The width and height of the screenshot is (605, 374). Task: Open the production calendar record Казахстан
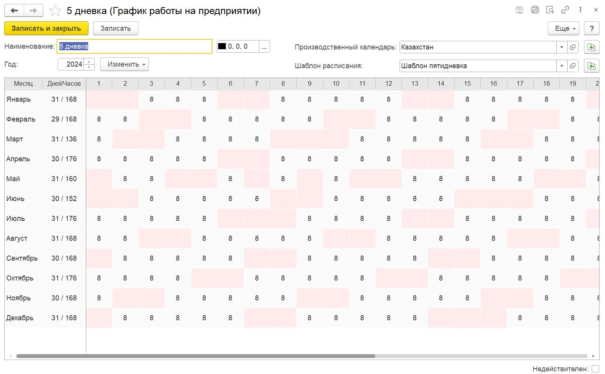click(573, 47)
